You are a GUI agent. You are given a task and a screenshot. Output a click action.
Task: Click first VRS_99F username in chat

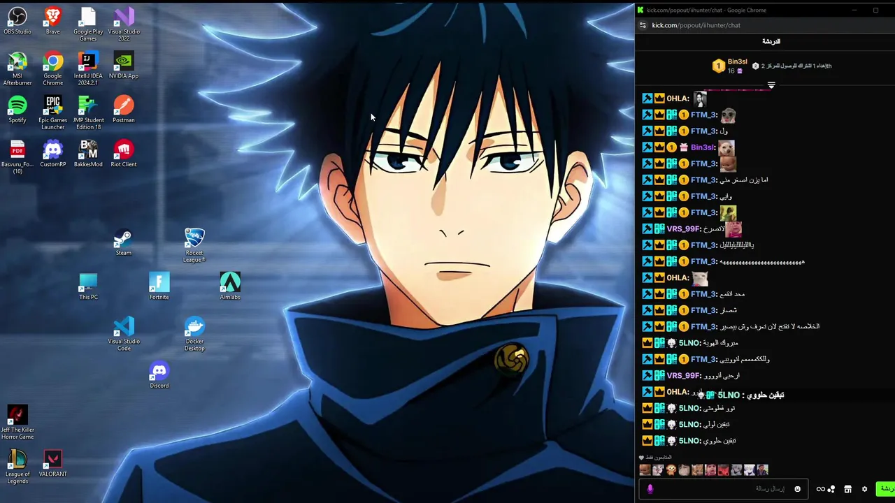pos(684,229)
